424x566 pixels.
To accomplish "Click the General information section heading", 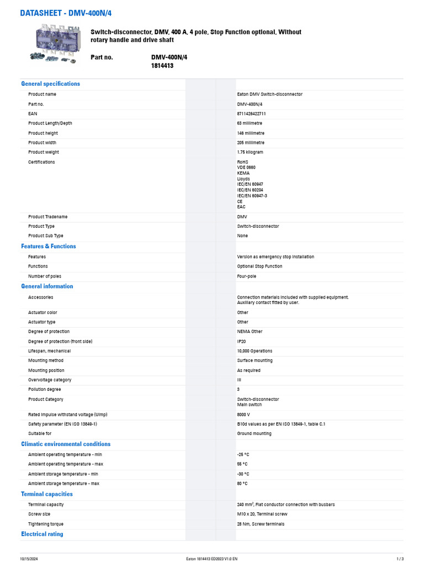I will (x=47, y=286).
